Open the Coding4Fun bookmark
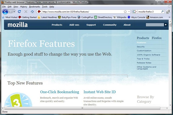Screen dimensions: 173x115 [85, 17]
